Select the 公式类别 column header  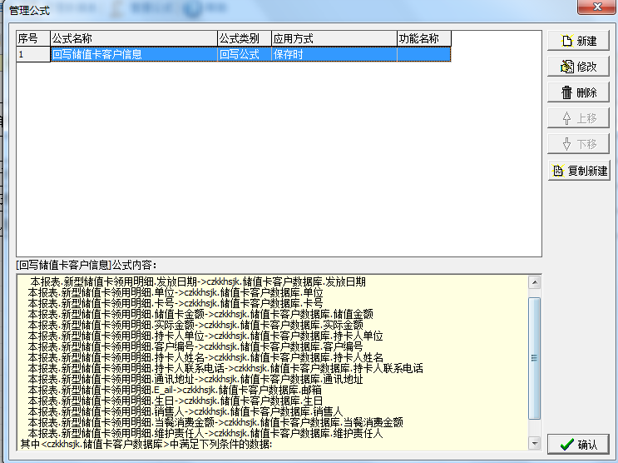[x=245, y=38]
